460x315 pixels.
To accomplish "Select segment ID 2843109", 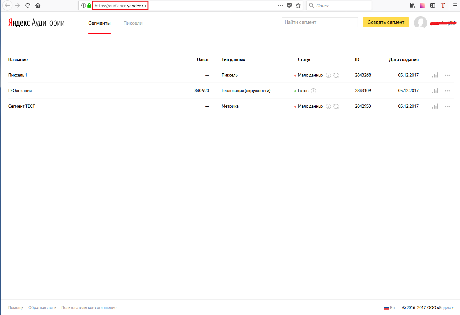I will point(363,91).
